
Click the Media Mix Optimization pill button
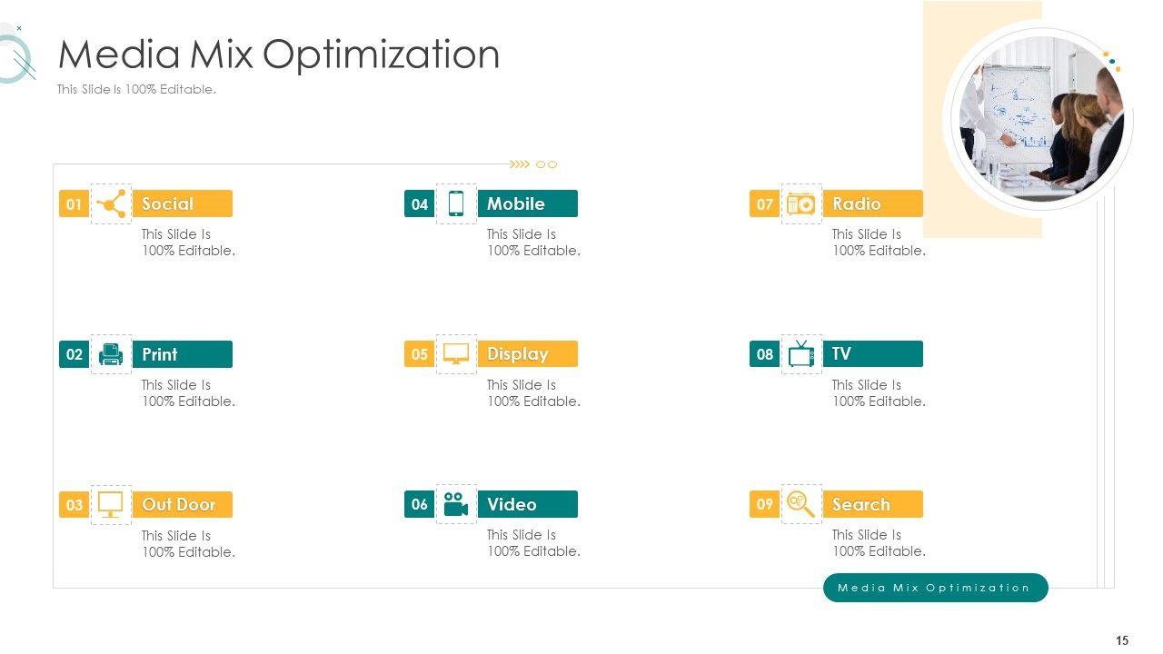click(x=935, y=588)
